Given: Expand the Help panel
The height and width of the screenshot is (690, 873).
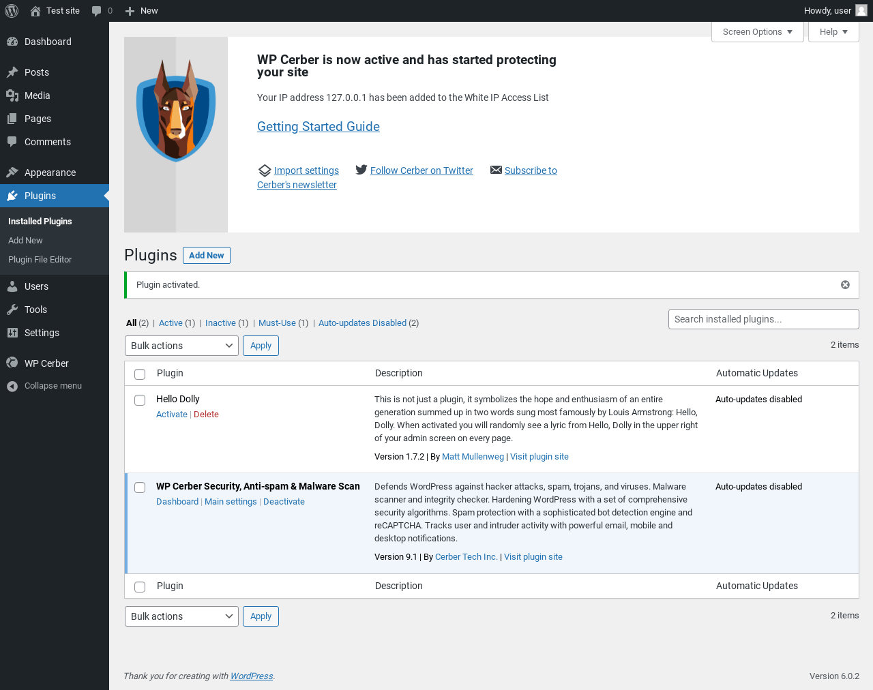Looking at the screenshot, I should pos(833,32).
